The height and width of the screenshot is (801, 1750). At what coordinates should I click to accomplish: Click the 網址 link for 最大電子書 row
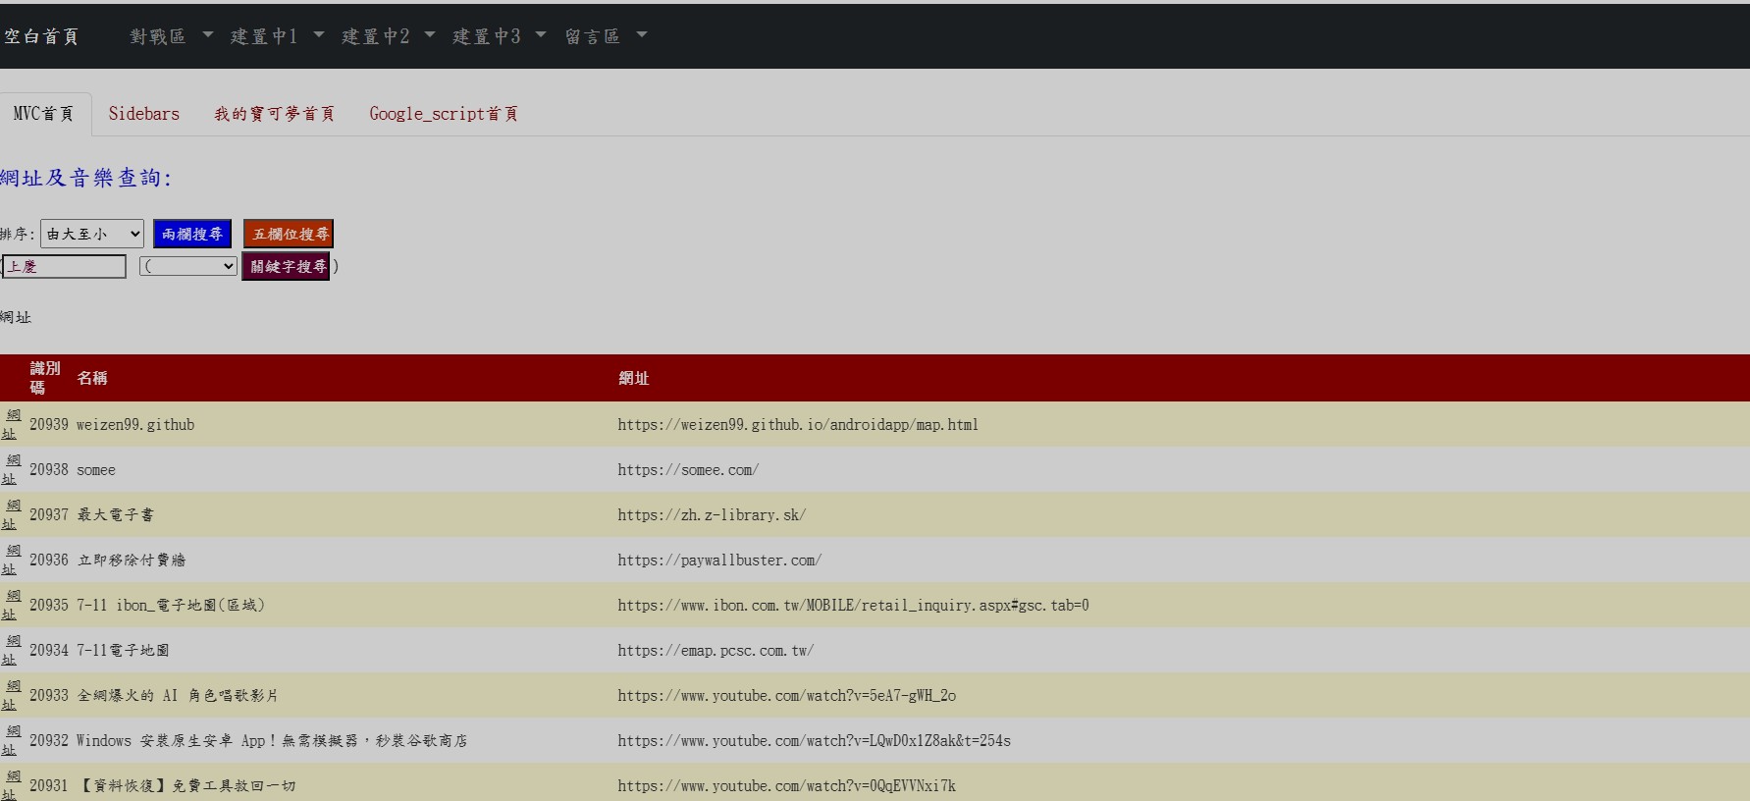pos(11,514)
